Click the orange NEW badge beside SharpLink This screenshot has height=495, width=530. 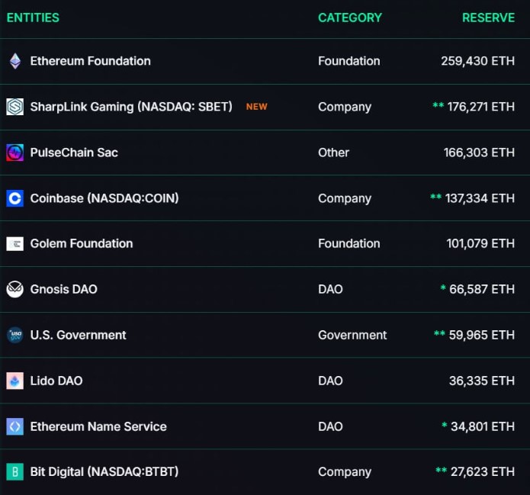coord(256,107)
